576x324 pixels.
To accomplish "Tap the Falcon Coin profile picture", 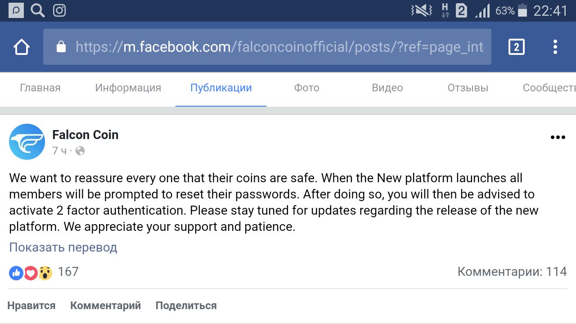I will tap(27, 142).
